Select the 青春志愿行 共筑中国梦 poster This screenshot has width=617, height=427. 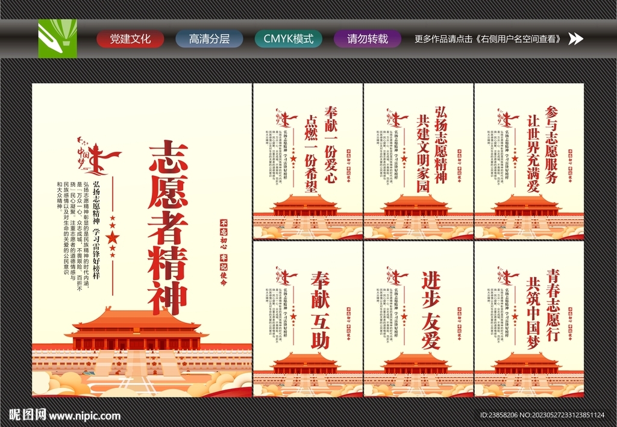529,319
